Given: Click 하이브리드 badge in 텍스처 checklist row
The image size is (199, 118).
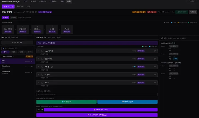Looking at the screenshot, I should (141, 82).
